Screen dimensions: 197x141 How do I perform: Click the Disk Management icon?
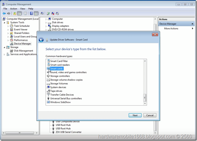(12, 51)
